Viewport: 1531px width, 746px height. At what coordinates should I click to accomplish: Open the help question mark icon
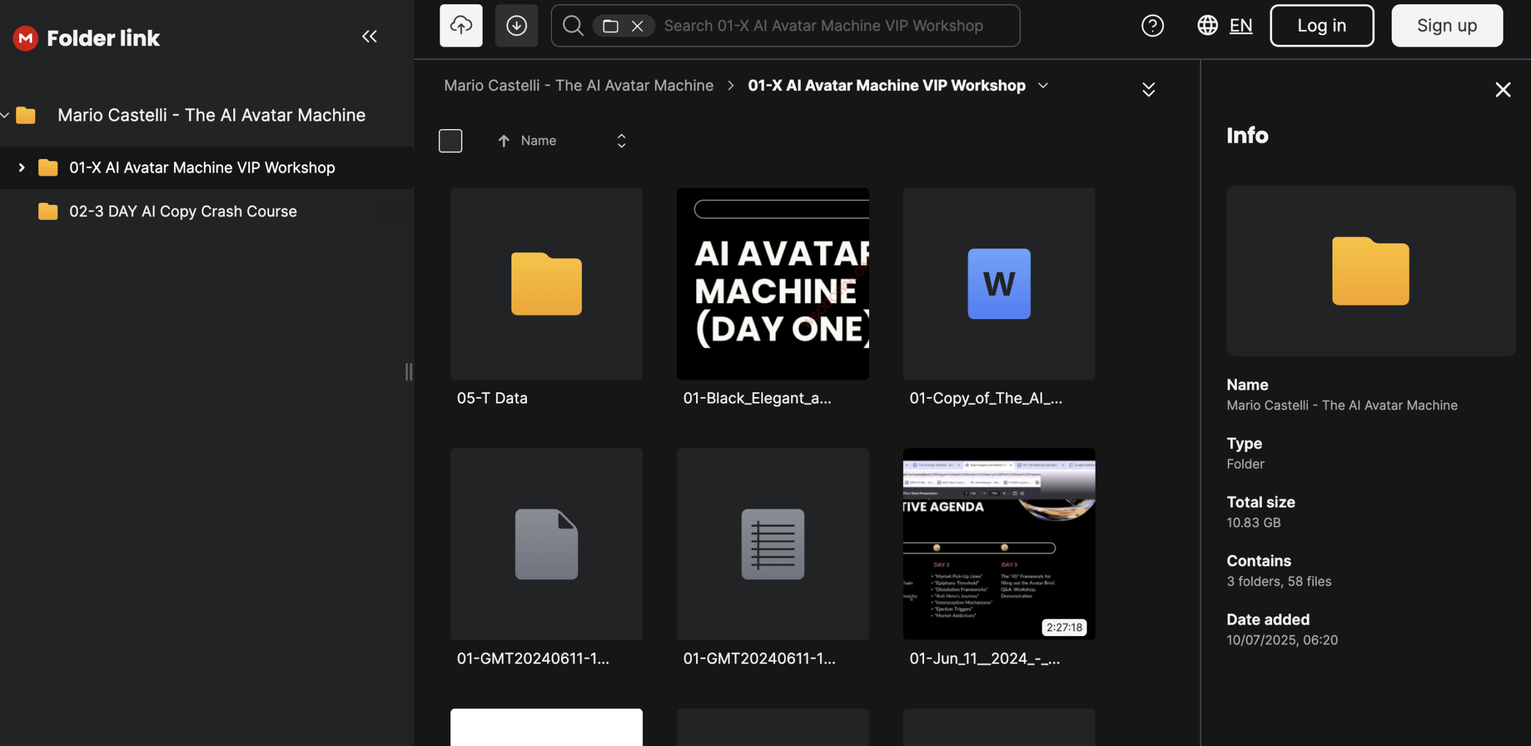click(1152, 26)
